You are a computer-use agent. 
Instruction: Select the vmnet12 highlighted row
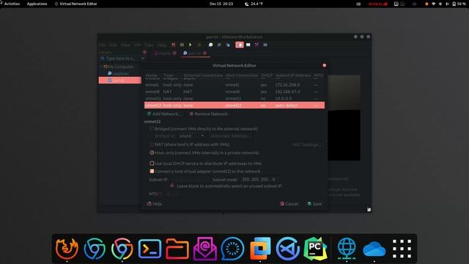pos(234,106)
